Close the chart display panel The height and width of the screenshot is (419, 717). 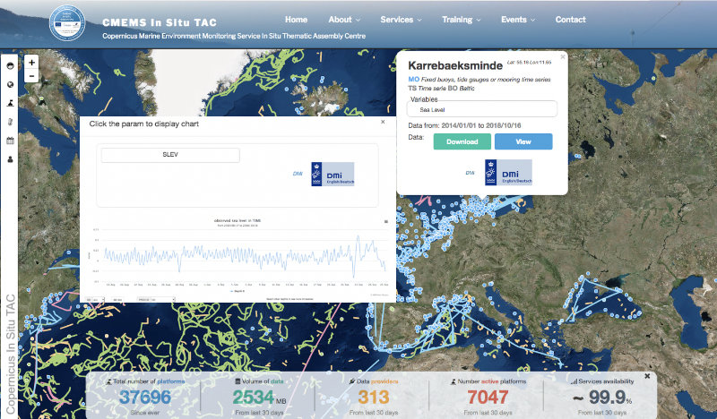383,122
